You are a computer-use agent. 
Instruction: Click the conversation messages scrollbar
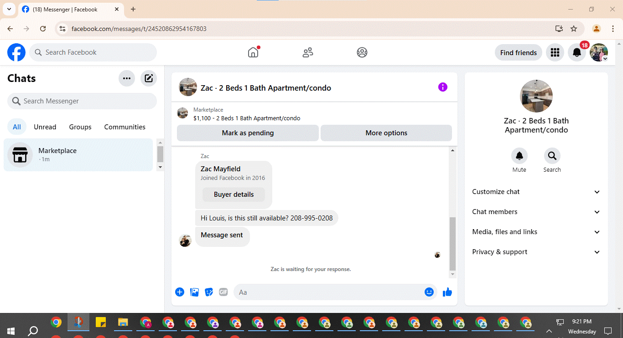(452, 244)
